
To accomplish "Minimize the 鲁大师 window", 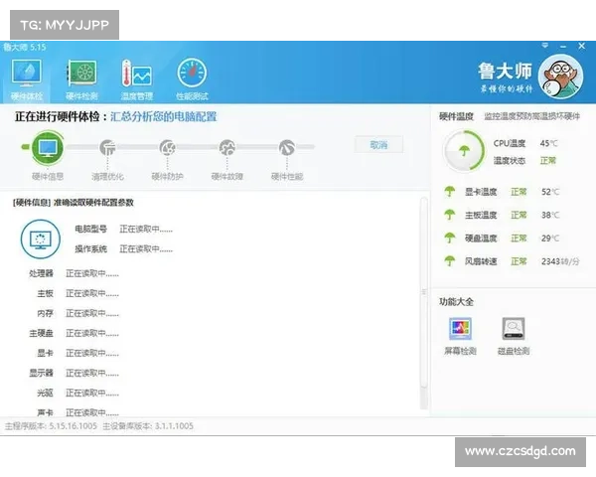I will pyautogui.click(x=563, y=46).
